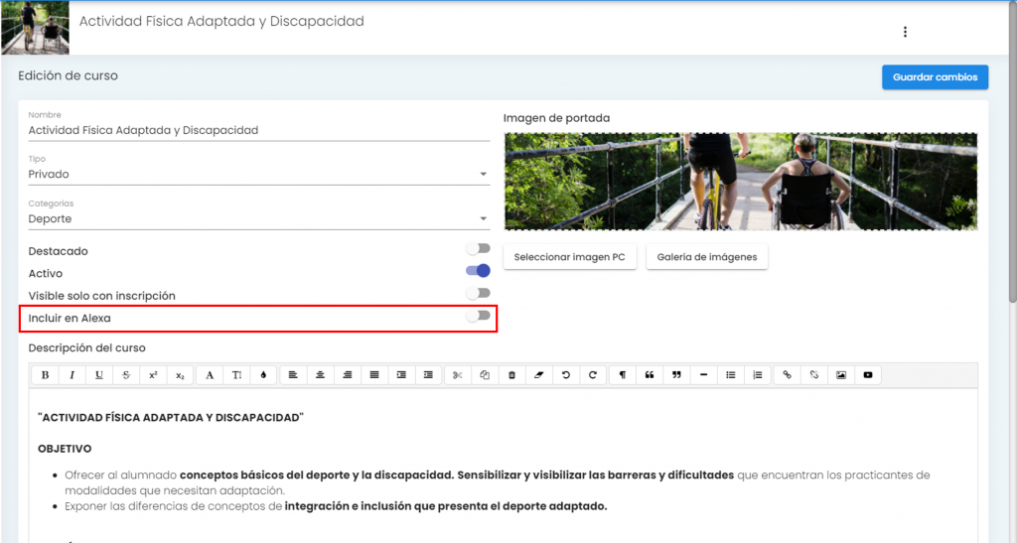Enable the Destacado switch

(x=479, y=248)
